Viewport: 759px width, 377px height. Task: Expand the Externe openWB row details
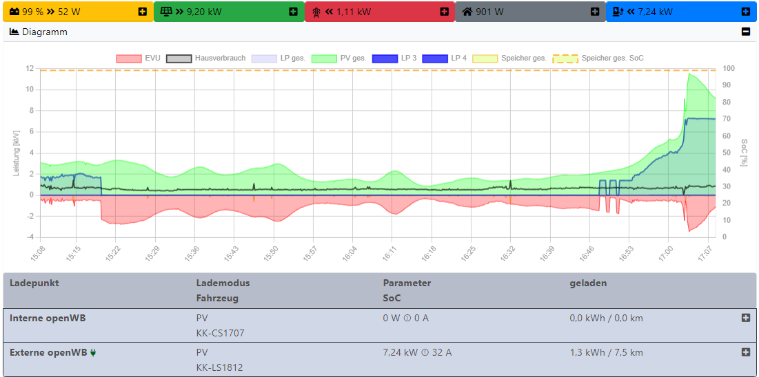745,352
